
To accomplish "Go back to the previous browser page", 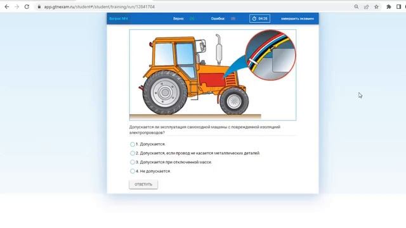I will coord(7,7).
